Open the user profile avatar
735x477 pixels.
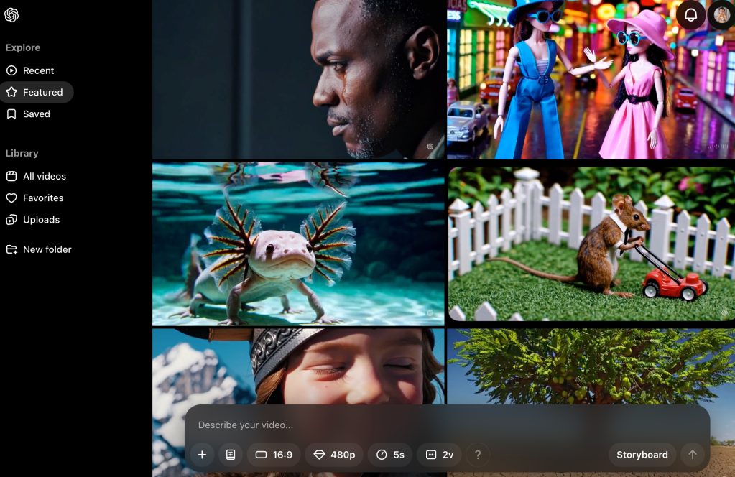pos(721,16)
